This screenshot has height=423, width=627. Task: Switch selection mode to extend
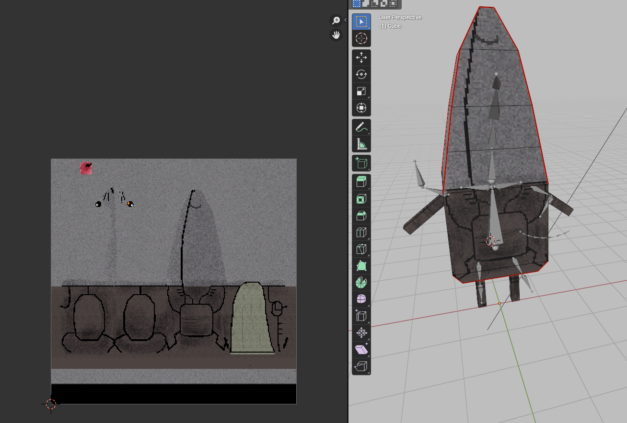pyautogui.click(x=366, y=4)
